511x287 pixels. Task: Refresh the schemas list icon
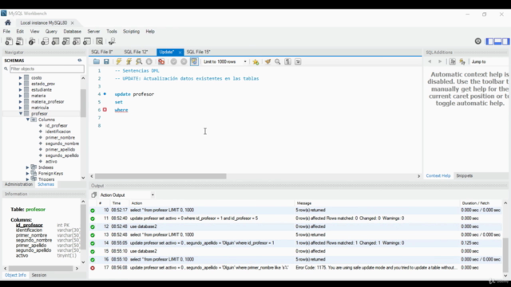[x=80, y=61]
